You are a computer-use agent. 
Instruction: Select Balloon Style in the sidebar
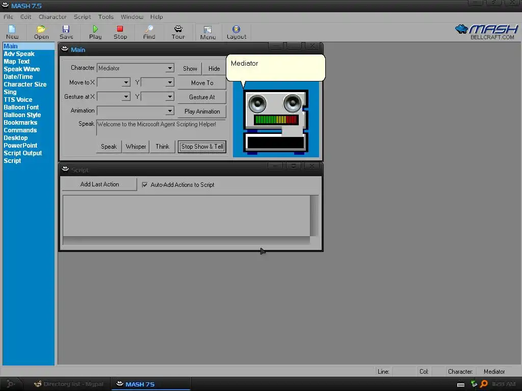(x=22, y=115)
